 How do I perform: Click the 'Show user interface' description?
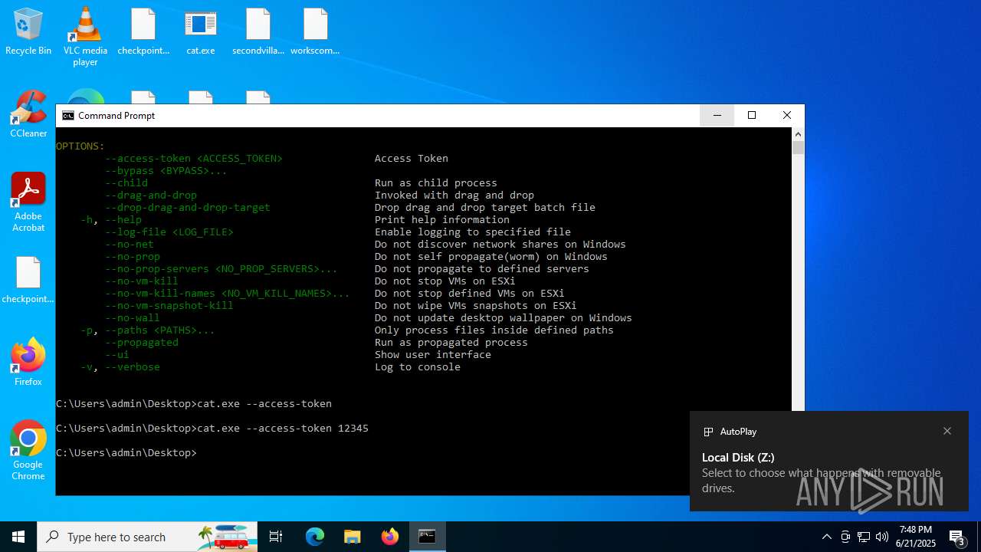433,355
